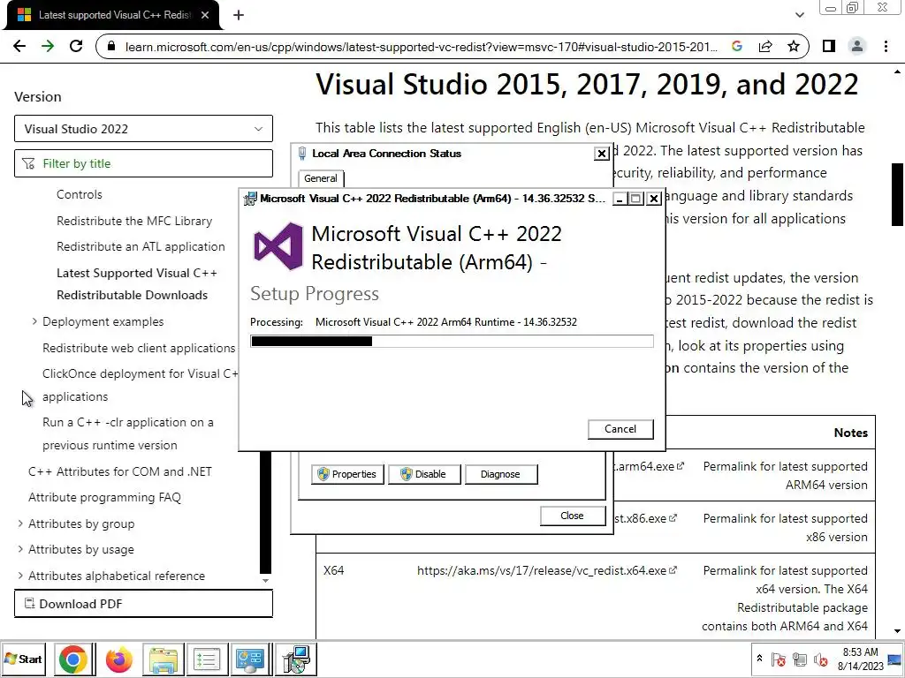Click the muted volume tray icon

(820, 659)
